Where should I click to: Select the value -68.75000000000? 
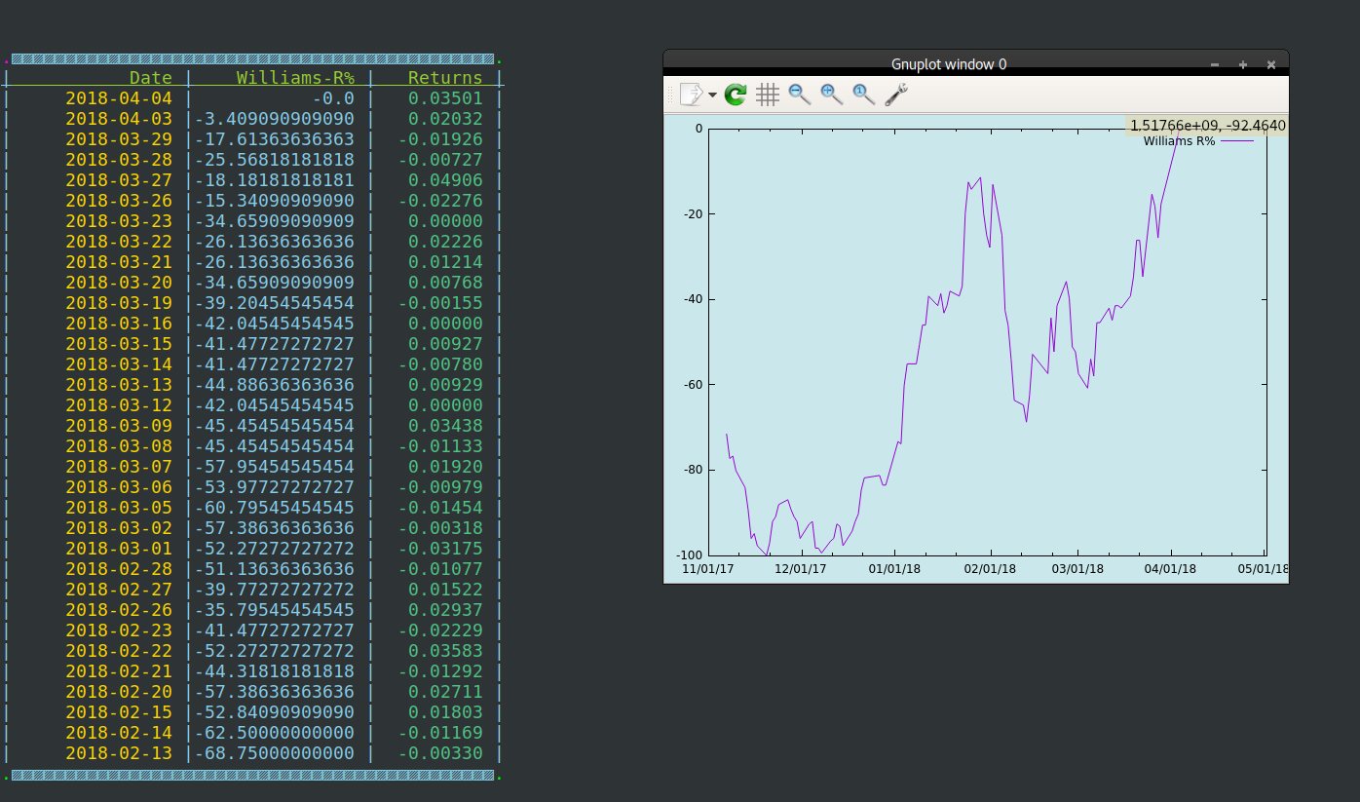(275, 753)
